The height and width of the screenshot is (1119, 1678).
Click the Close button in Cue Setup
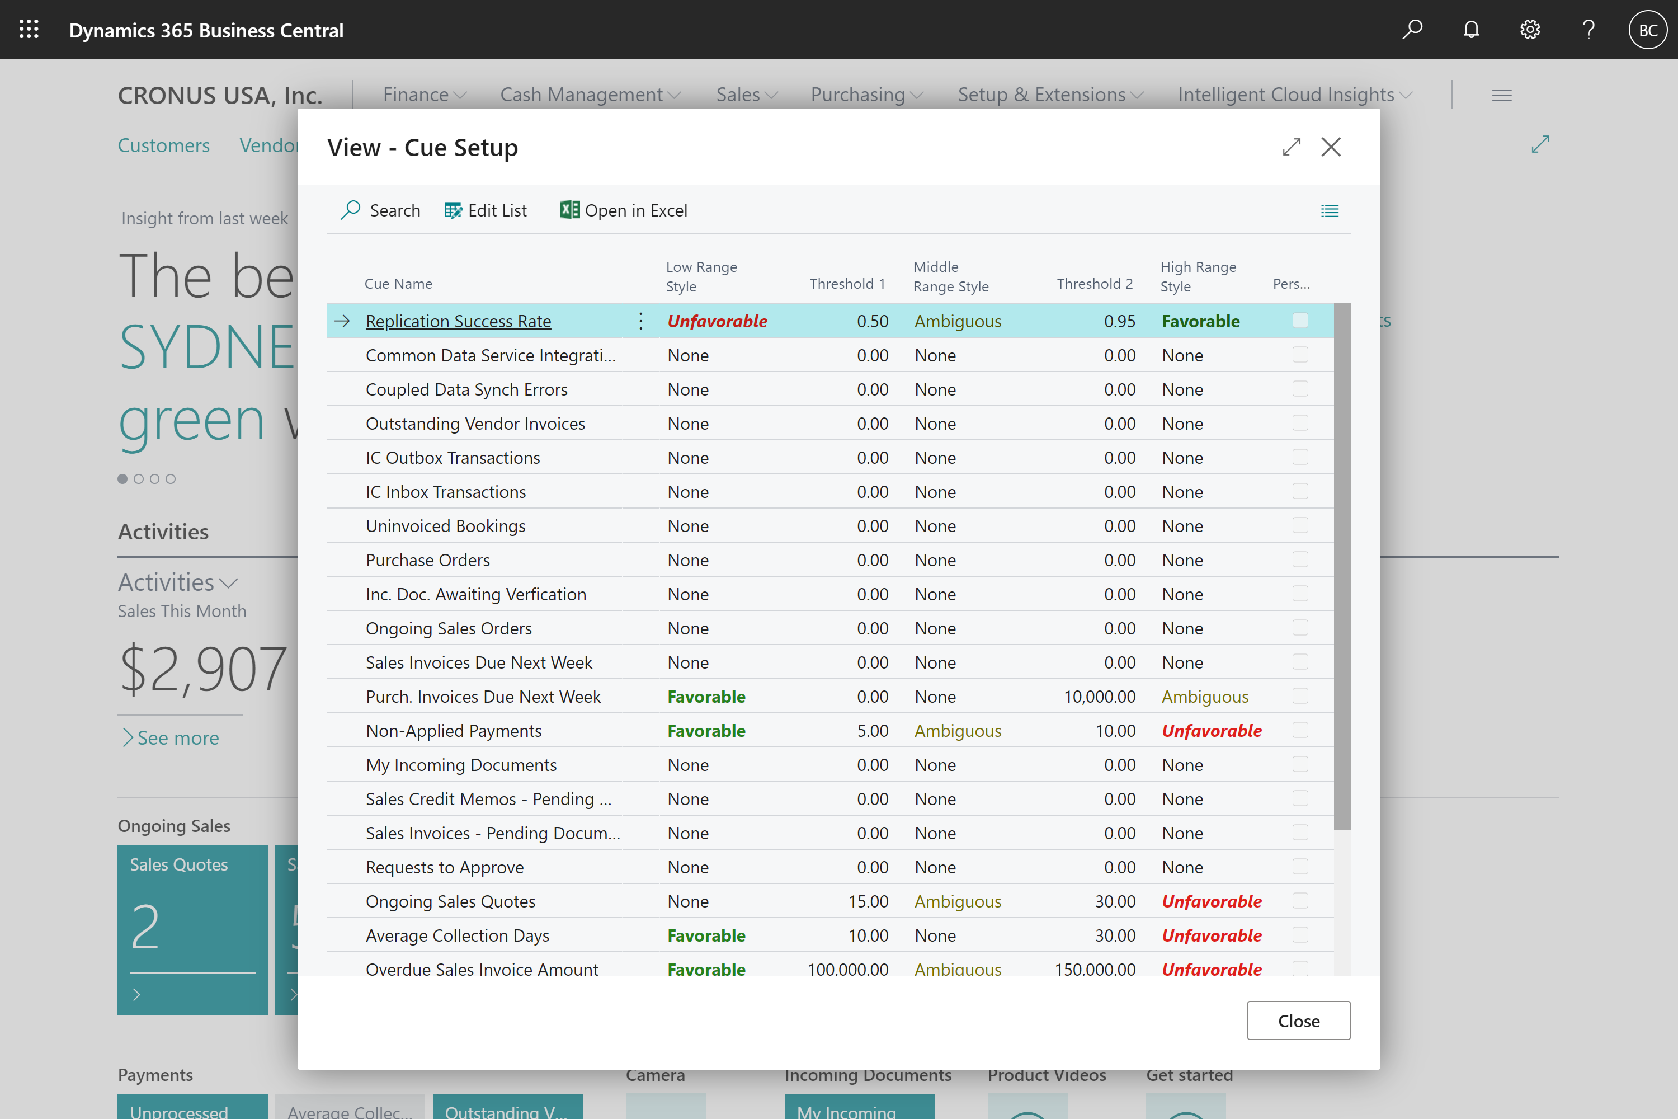click(x=1297, y=1021)
